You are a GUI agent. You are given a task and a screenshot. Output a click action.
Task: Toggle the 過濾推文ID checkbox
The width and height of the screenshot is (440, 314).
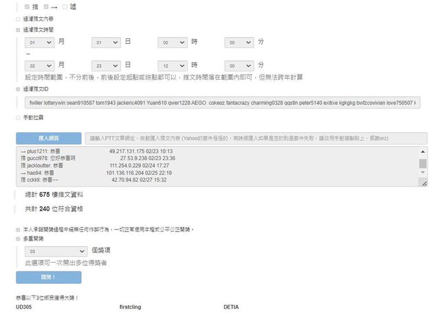point(19,89)
